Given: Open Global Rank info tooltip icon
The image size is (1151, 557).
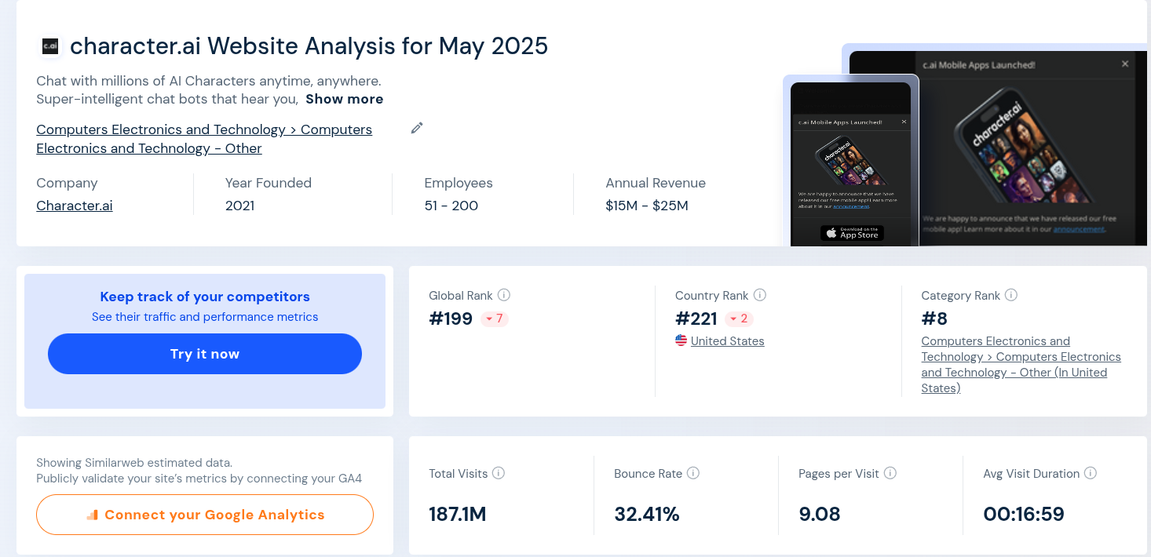Looking at the screenshot, I should (x=504, y=295).
